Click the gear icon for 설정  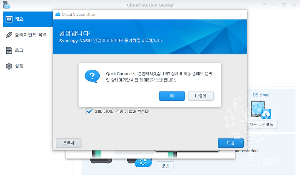(9, 66)
